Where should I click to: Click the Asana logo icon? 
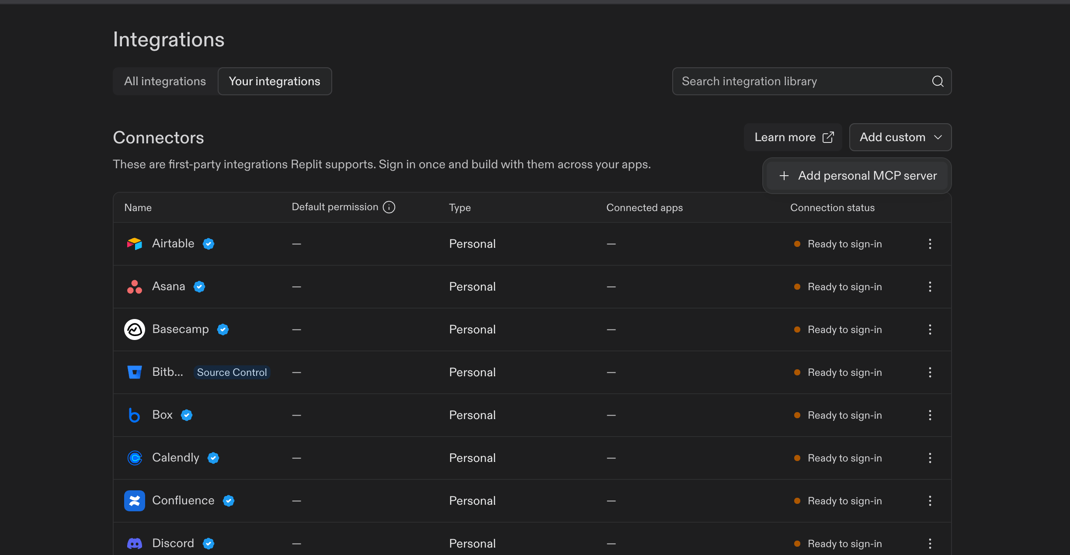(135, 287)
